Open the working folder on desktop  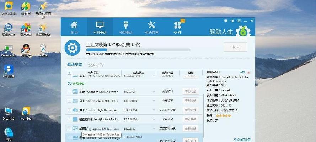tap(26, 114)
